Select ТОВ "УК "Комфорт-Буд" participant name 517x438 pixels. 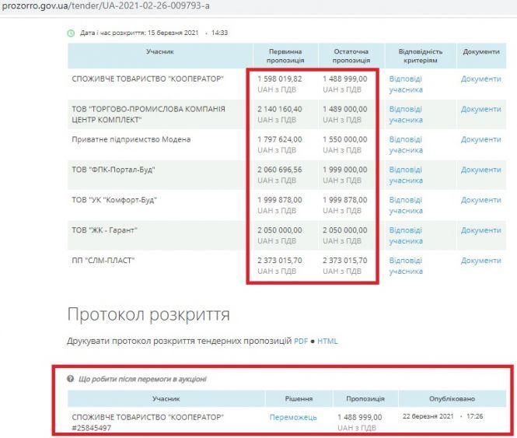click(114, 200)
